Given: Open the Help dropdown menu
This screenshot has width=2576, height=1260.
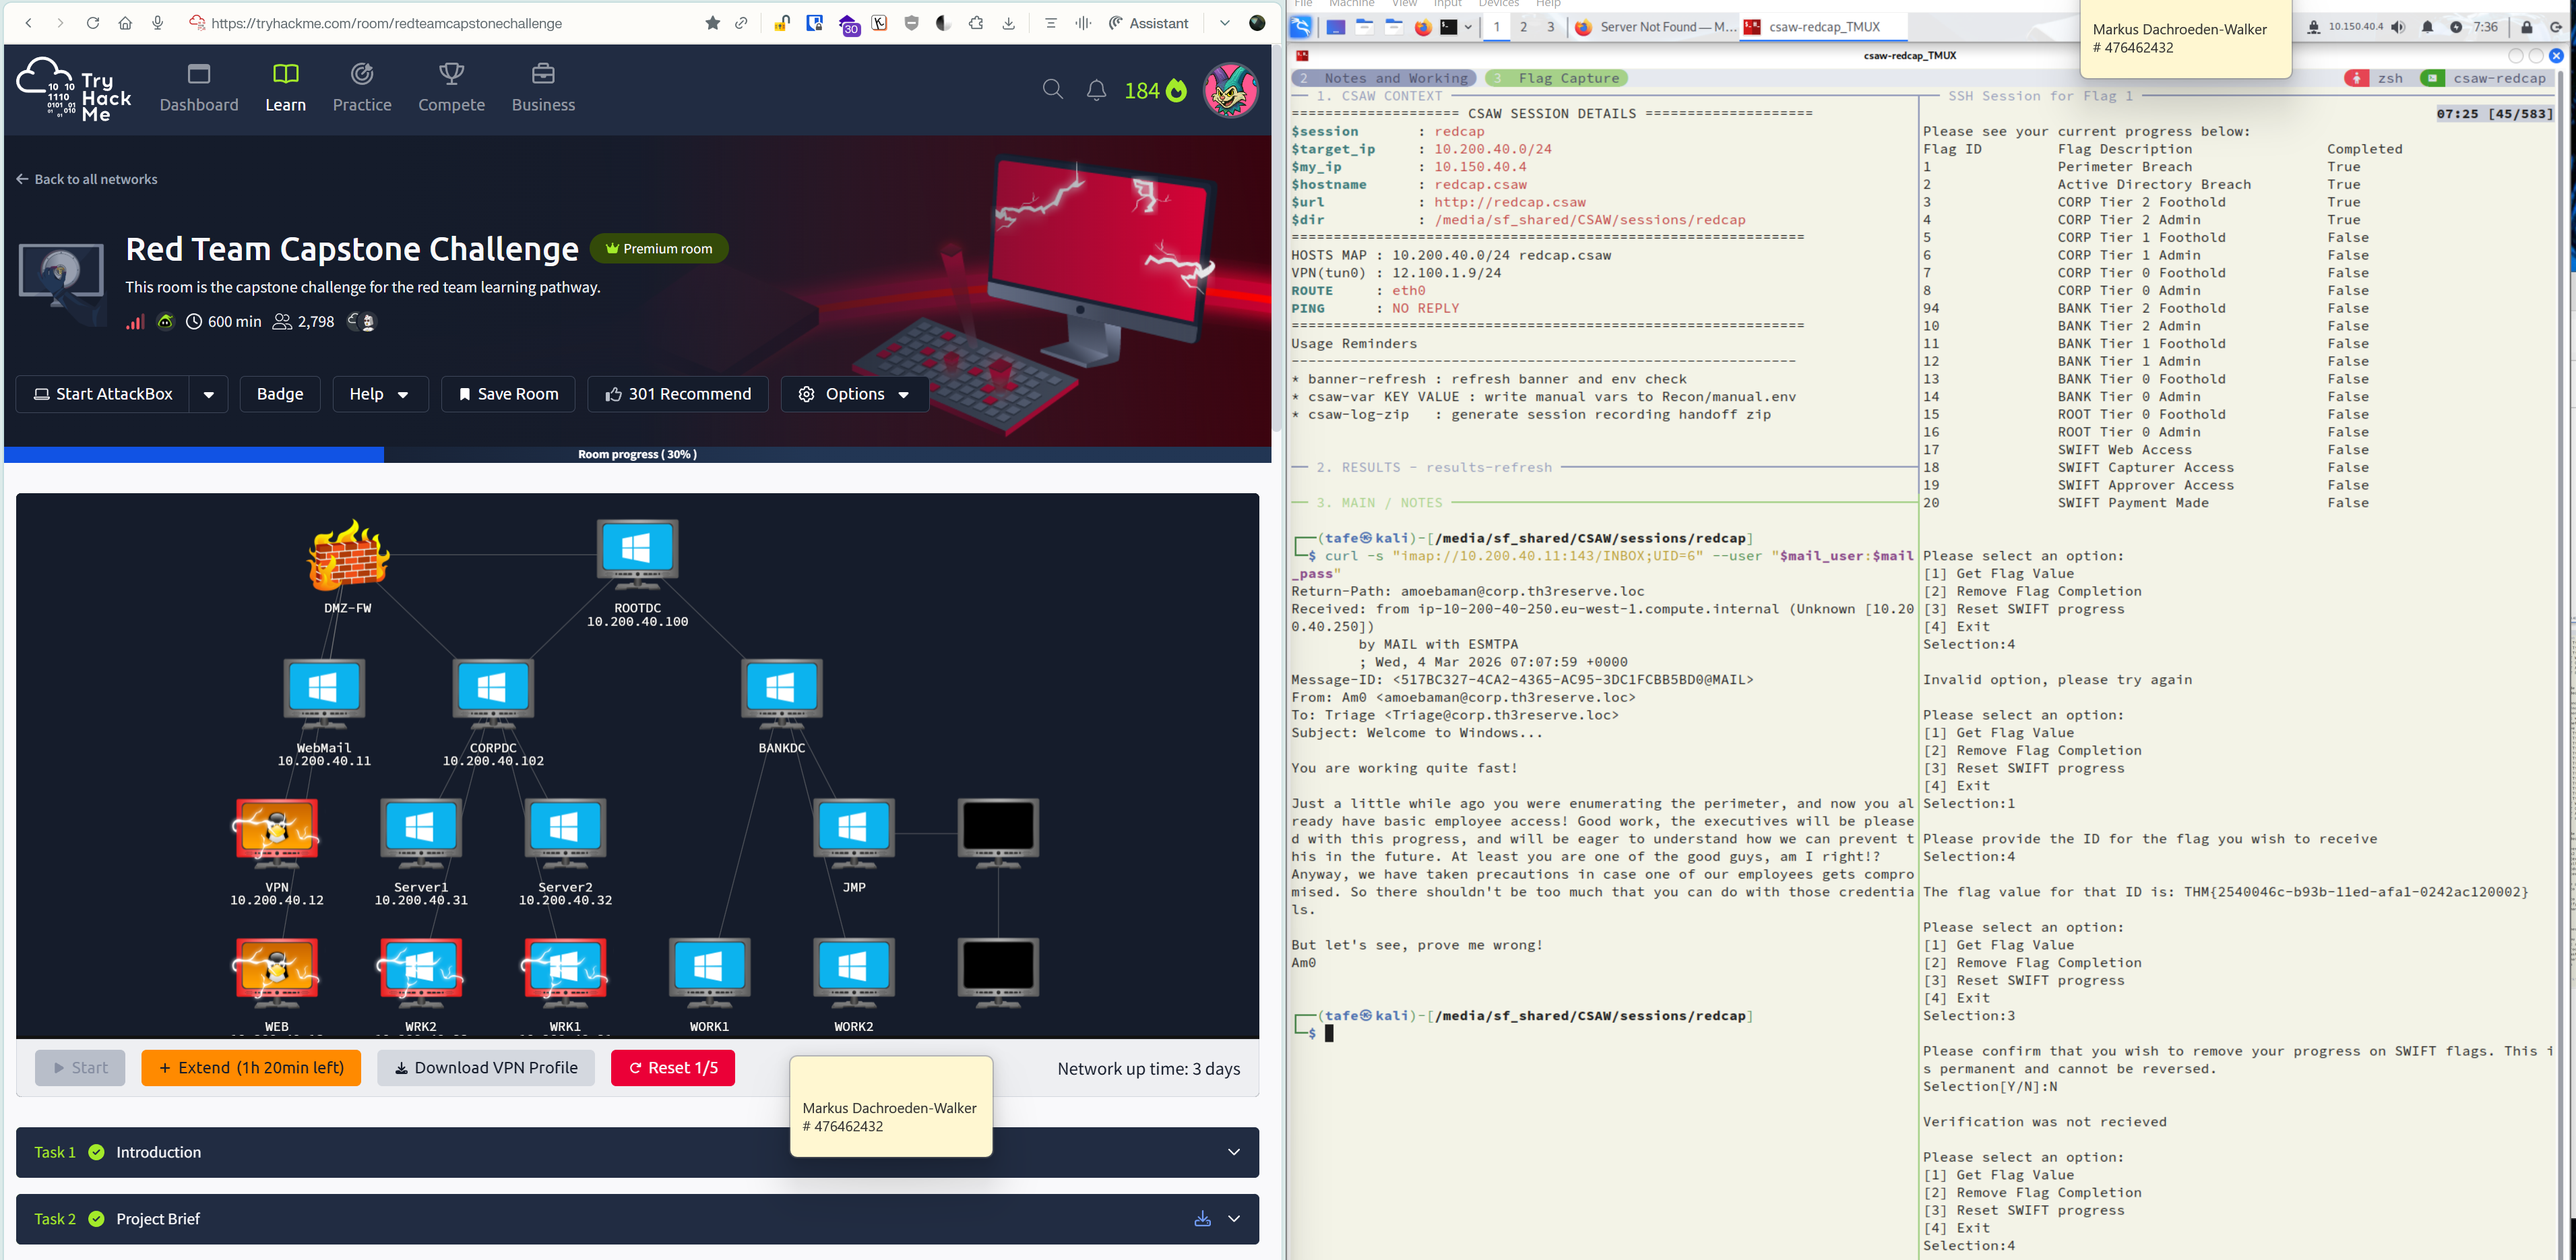Looking at the screenshot, I should 379,394.
